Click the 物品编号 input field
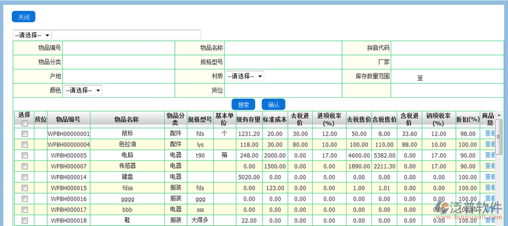 (x=119, y=48)
